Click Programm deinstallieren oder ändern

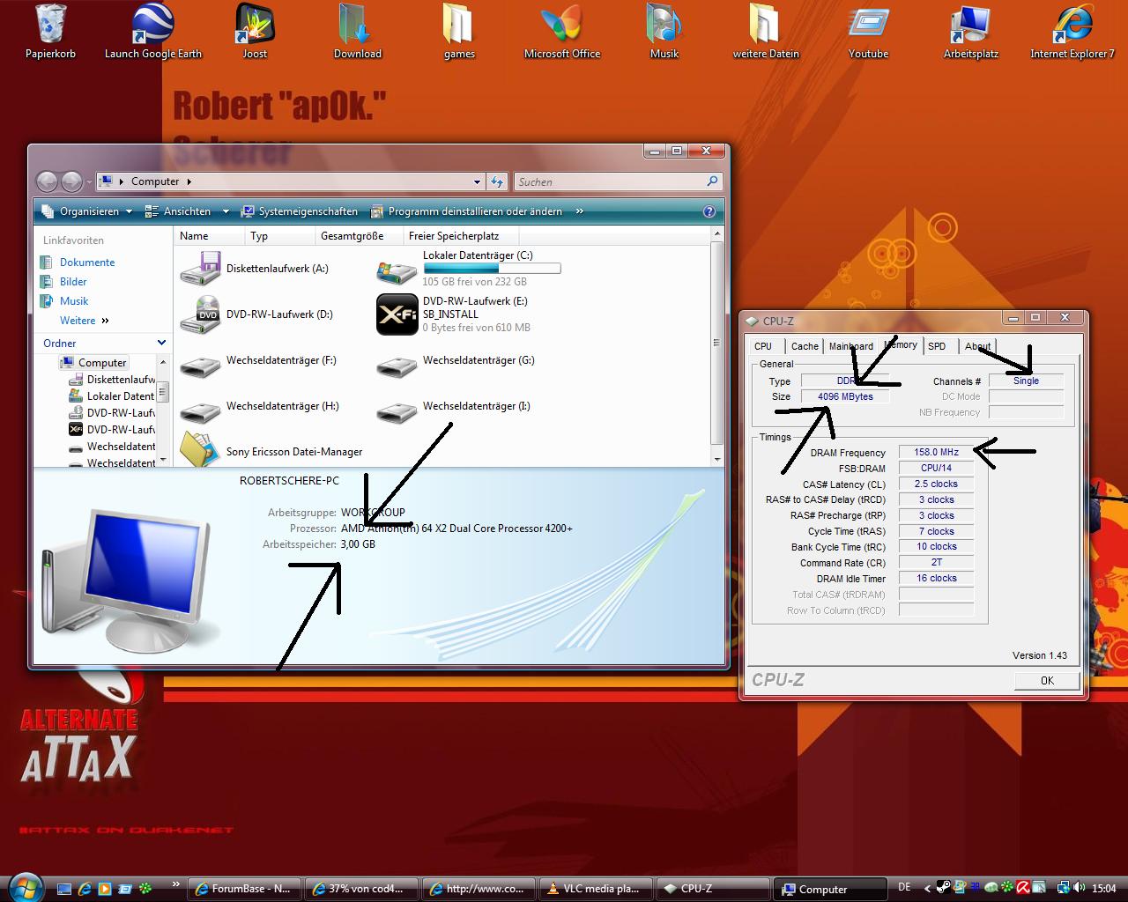click(x=466, y=211)
